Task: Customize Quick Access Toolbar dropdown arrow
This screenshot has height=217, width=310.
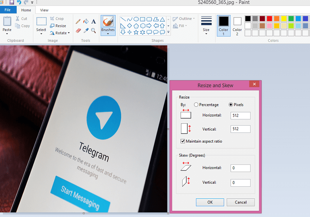Action: click(32, 3)
